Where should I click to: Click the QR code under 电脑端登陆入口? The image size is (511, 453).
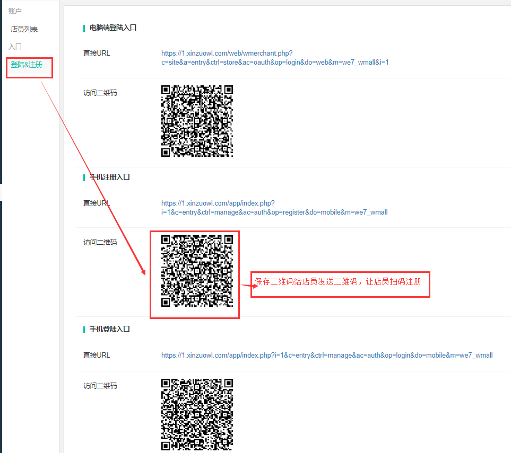(197, 121)
